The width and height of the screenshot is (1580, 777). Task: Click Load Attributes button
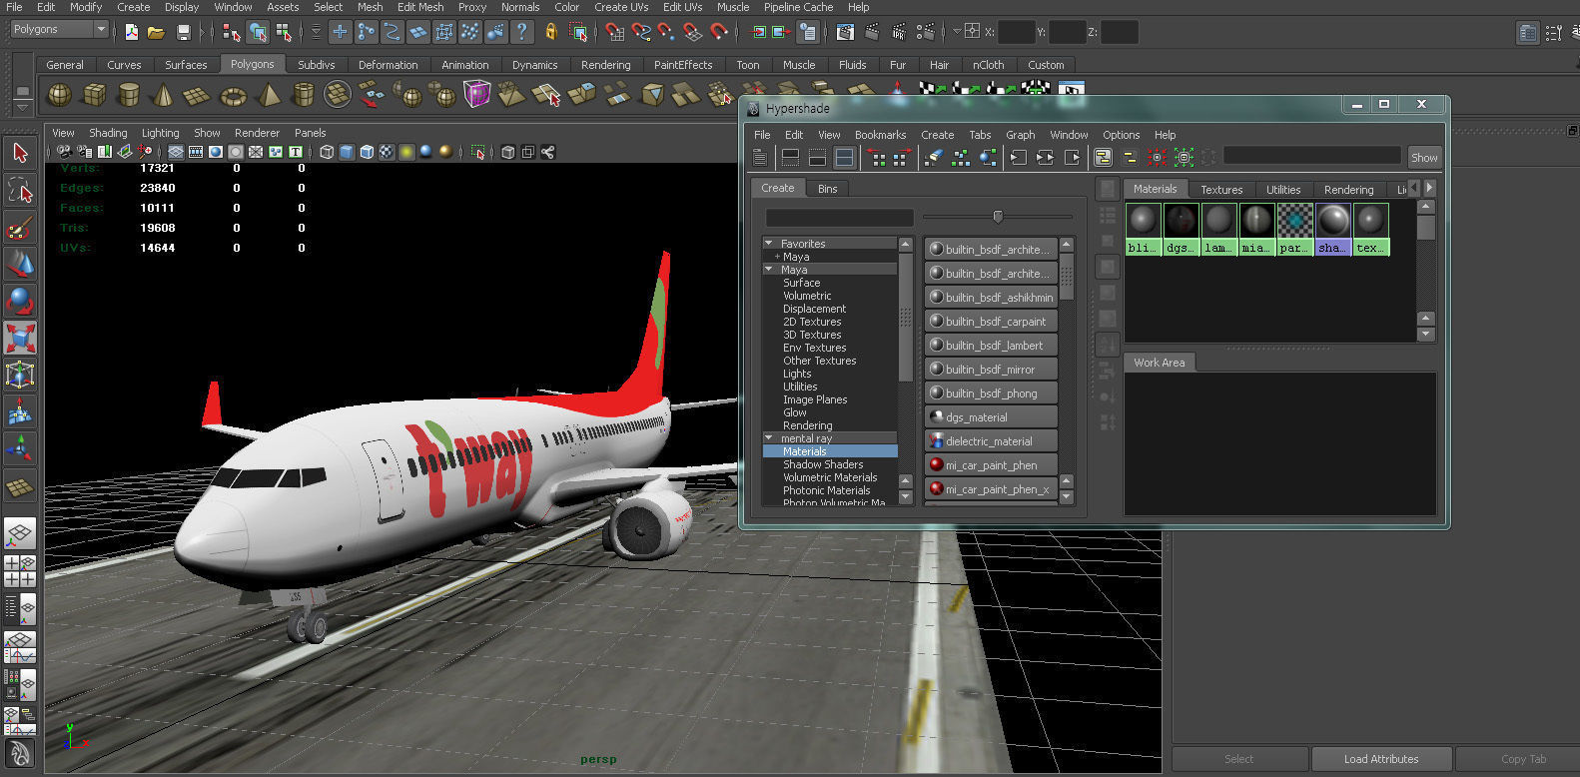point(1381,759)
